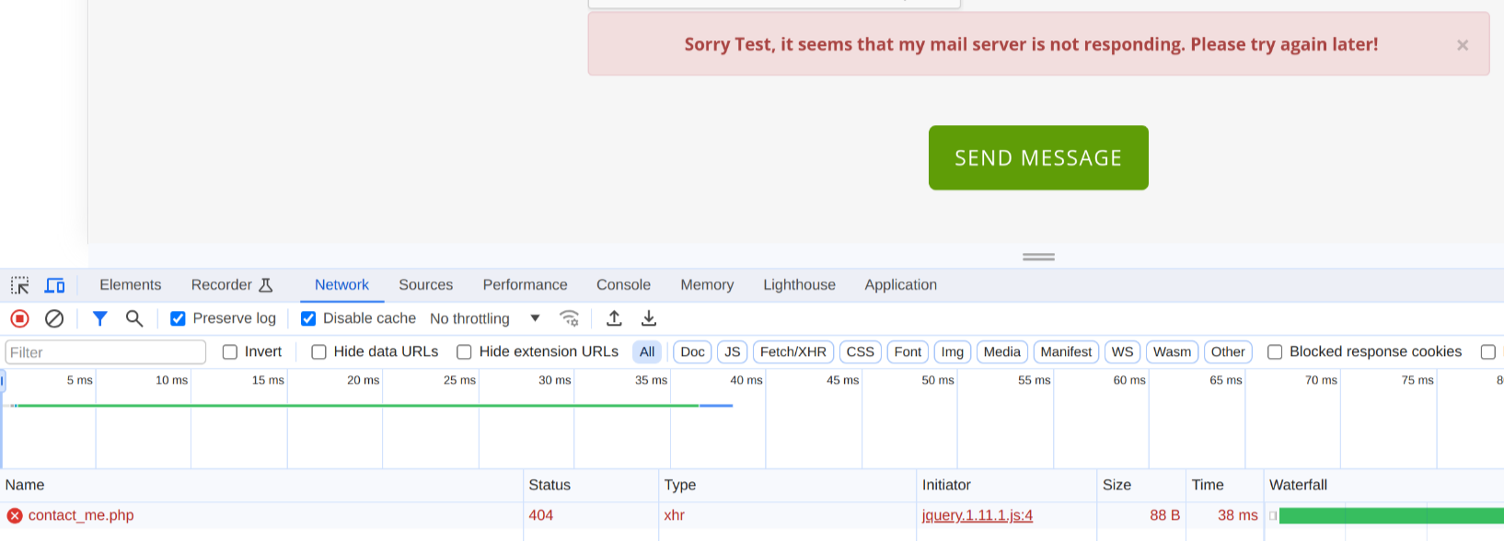Dismiss the mail server error alert
The image size is (1504, 541).
(x=1463, y=45)
